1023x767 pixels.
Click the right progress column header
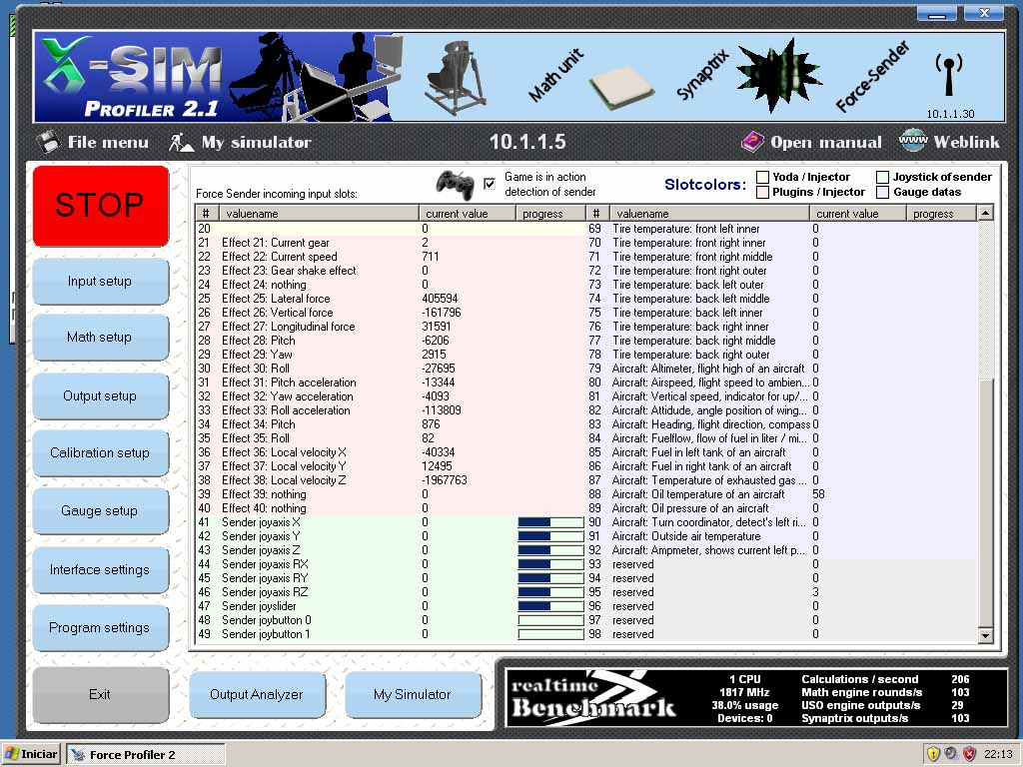tap(941, 214)
